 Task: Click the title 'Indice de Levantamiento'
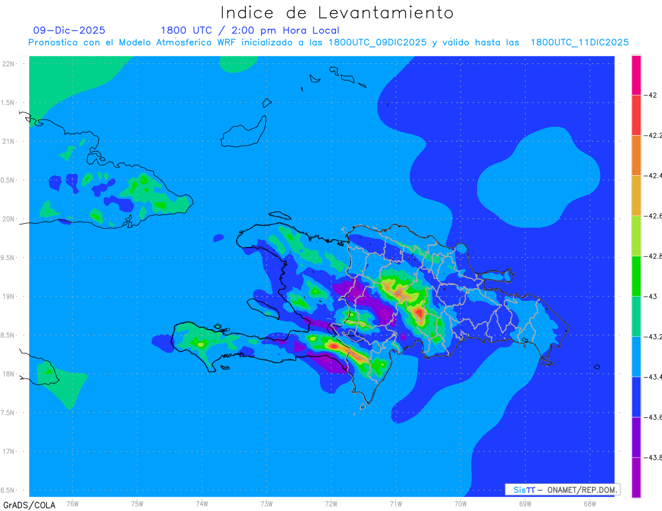pyautogui.click(x=337, y=13)
